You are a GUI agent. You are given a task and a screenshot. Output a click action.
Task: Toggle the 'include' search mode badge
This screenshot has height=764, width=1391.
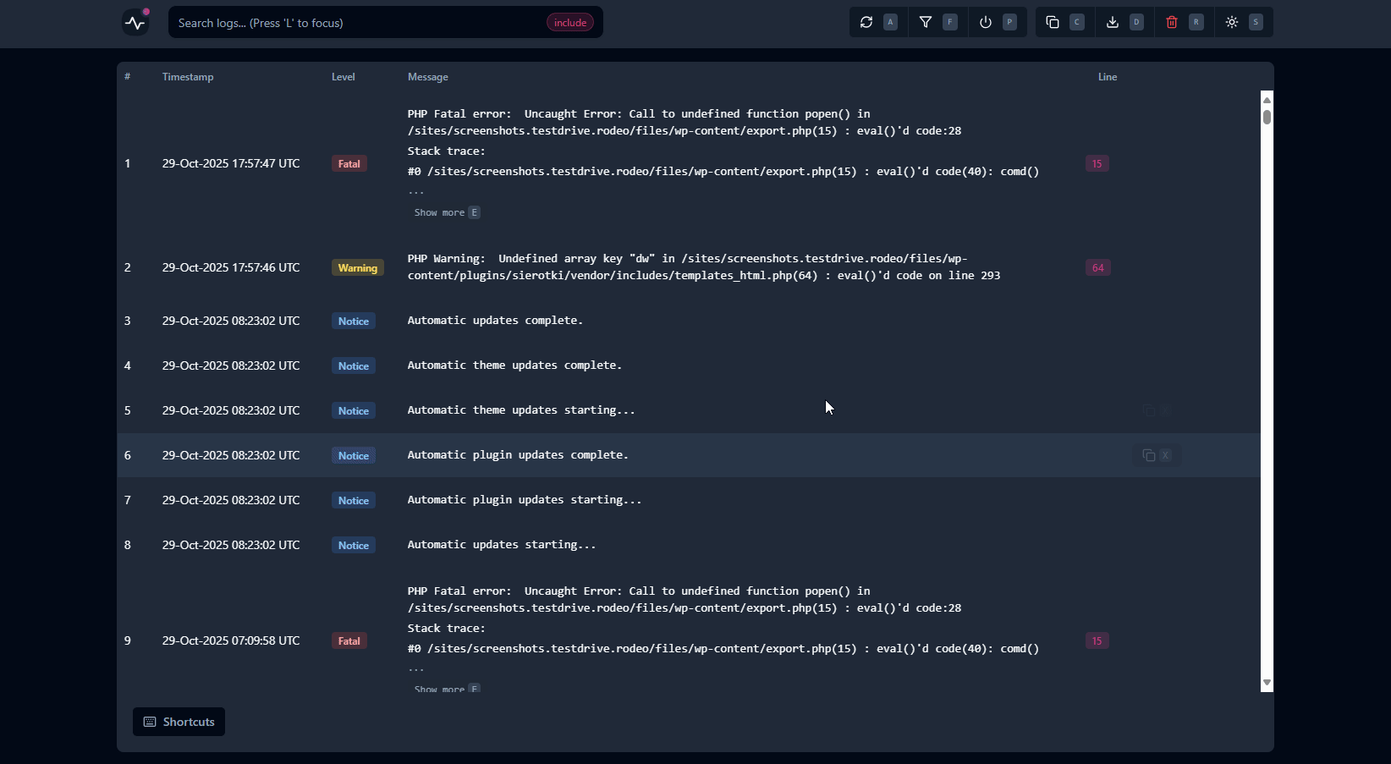pos(569,23)
